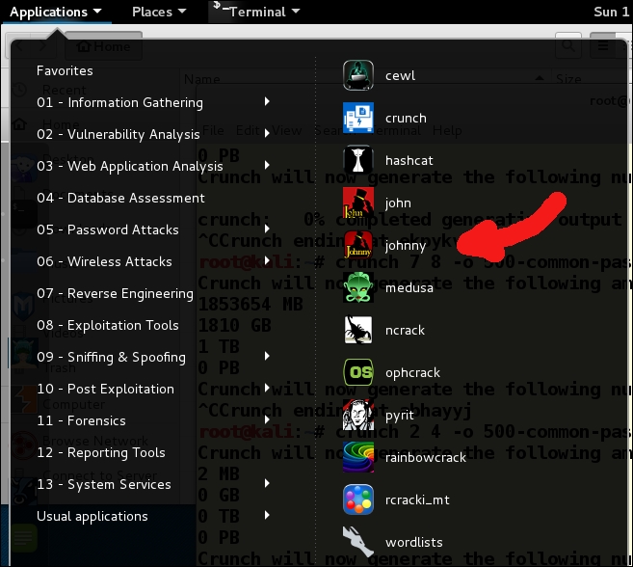The height and width of the screenshot is (567, 633).
Task: Expand arrow beside System Services
Action: coord(267,483)
